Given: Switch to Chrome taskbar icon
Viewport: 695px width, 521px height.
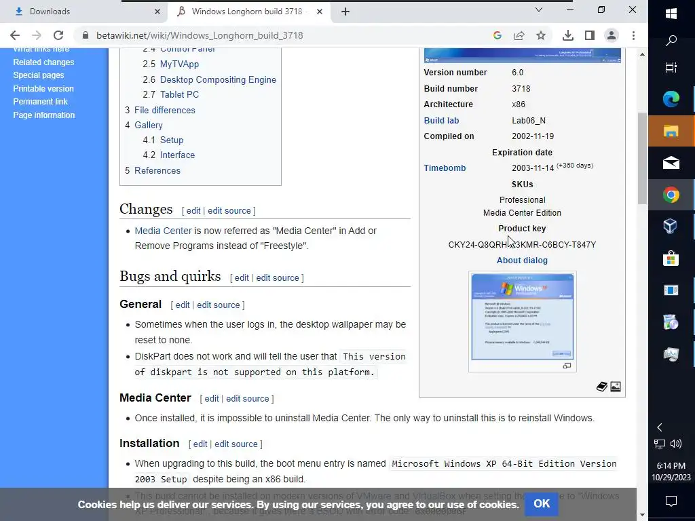Looking at the screenshot, I should point(671,195).
